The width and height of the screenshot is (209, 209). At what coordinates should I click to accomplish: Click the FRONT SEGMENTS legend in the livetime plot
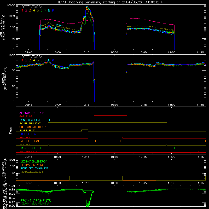36,201
